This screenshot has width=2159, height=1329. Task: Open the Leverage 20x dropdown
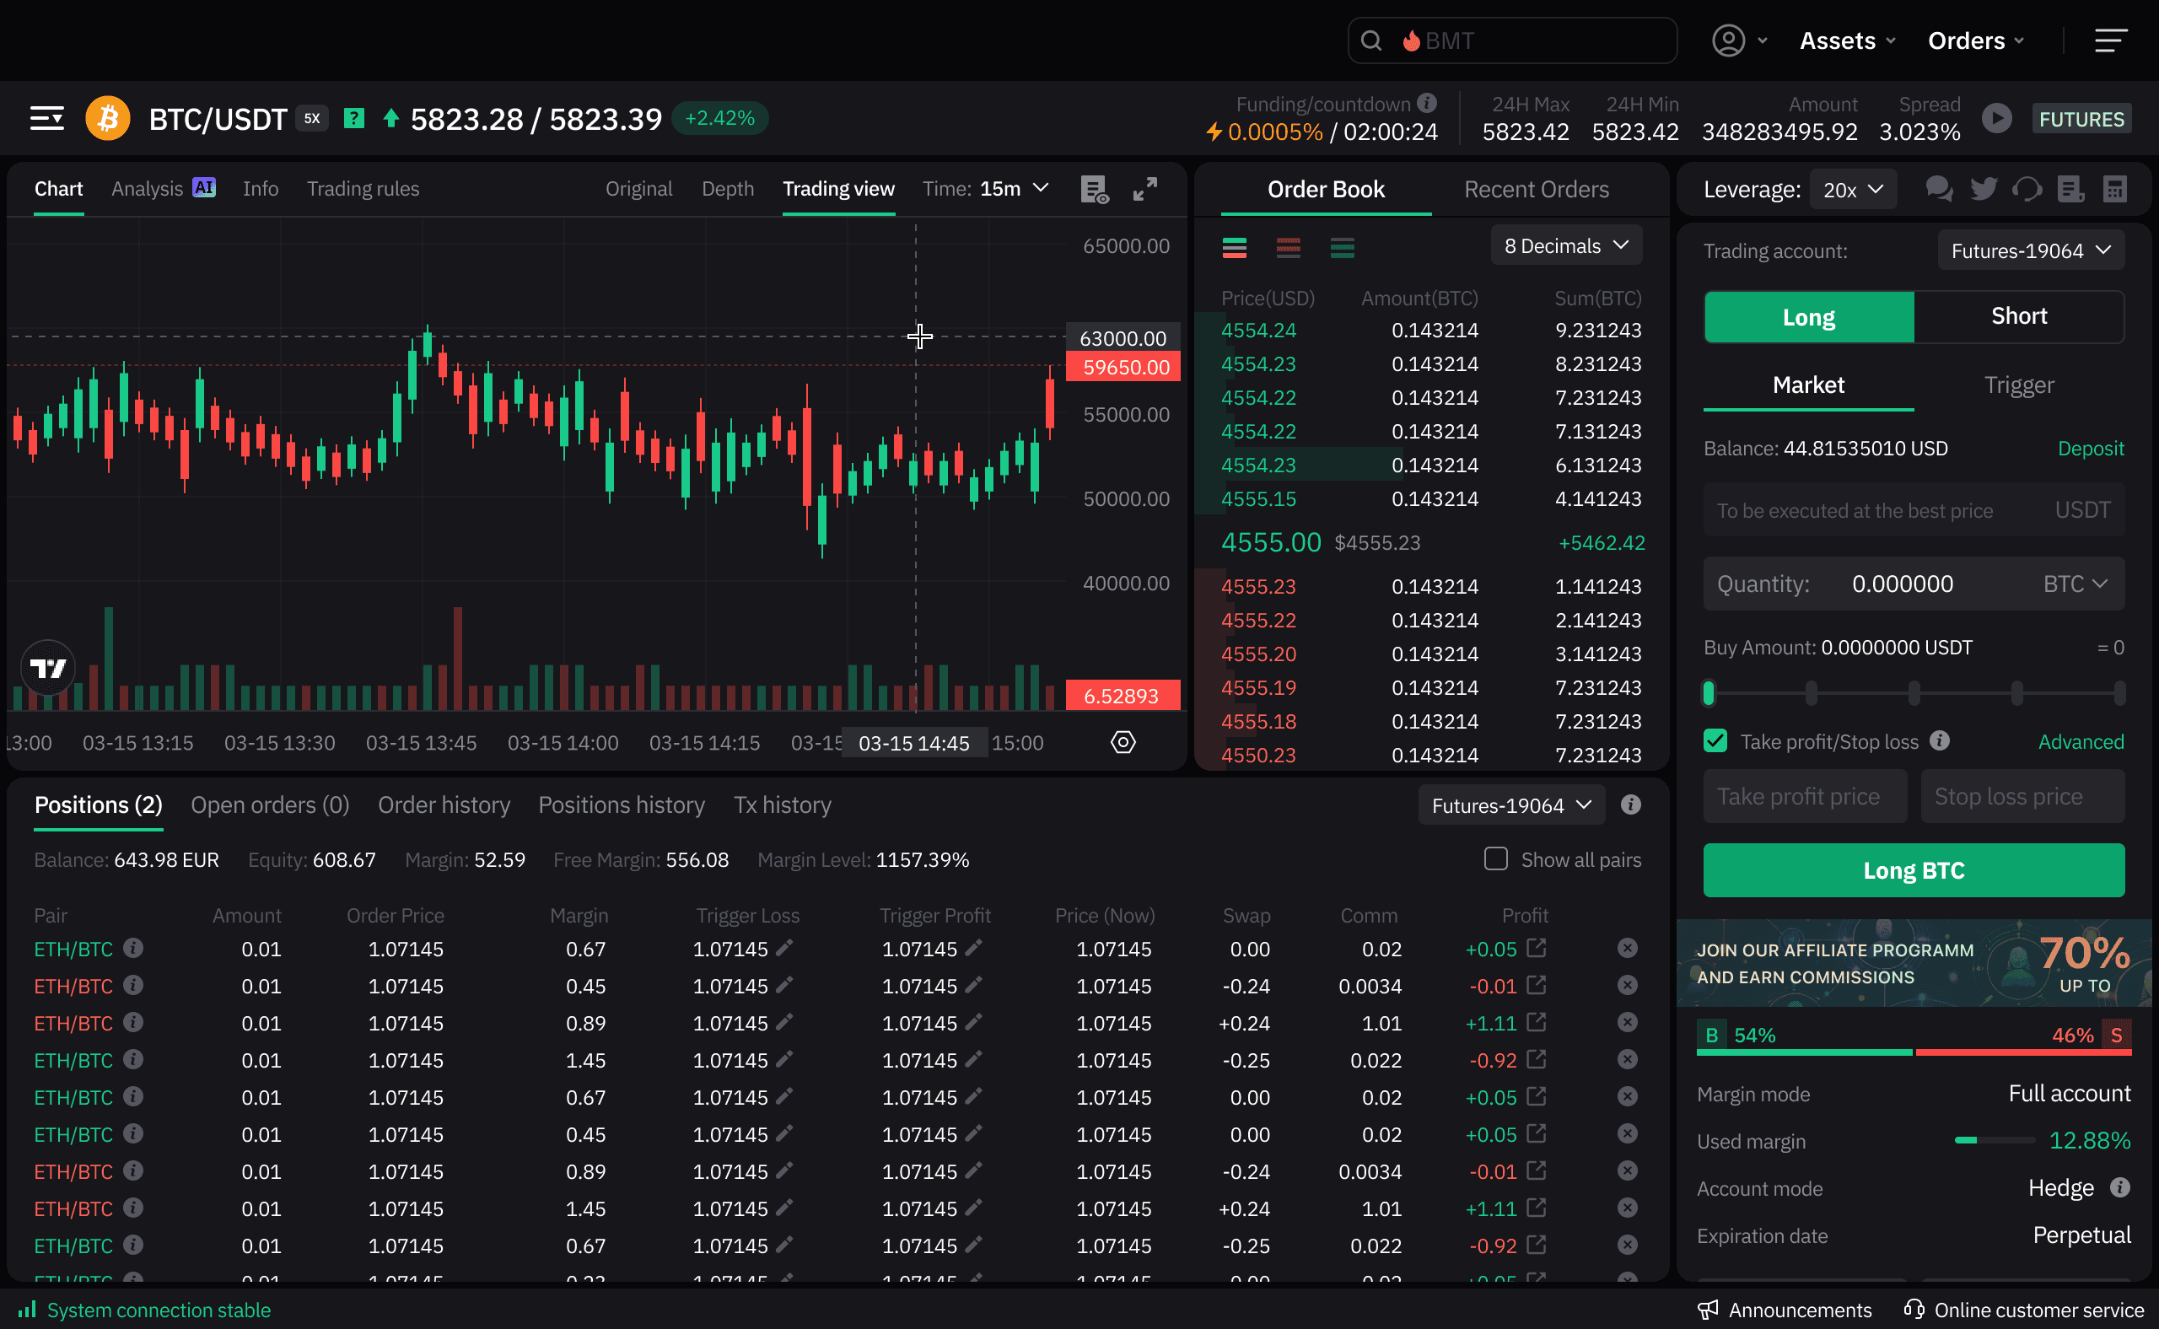click(1852, 190)
